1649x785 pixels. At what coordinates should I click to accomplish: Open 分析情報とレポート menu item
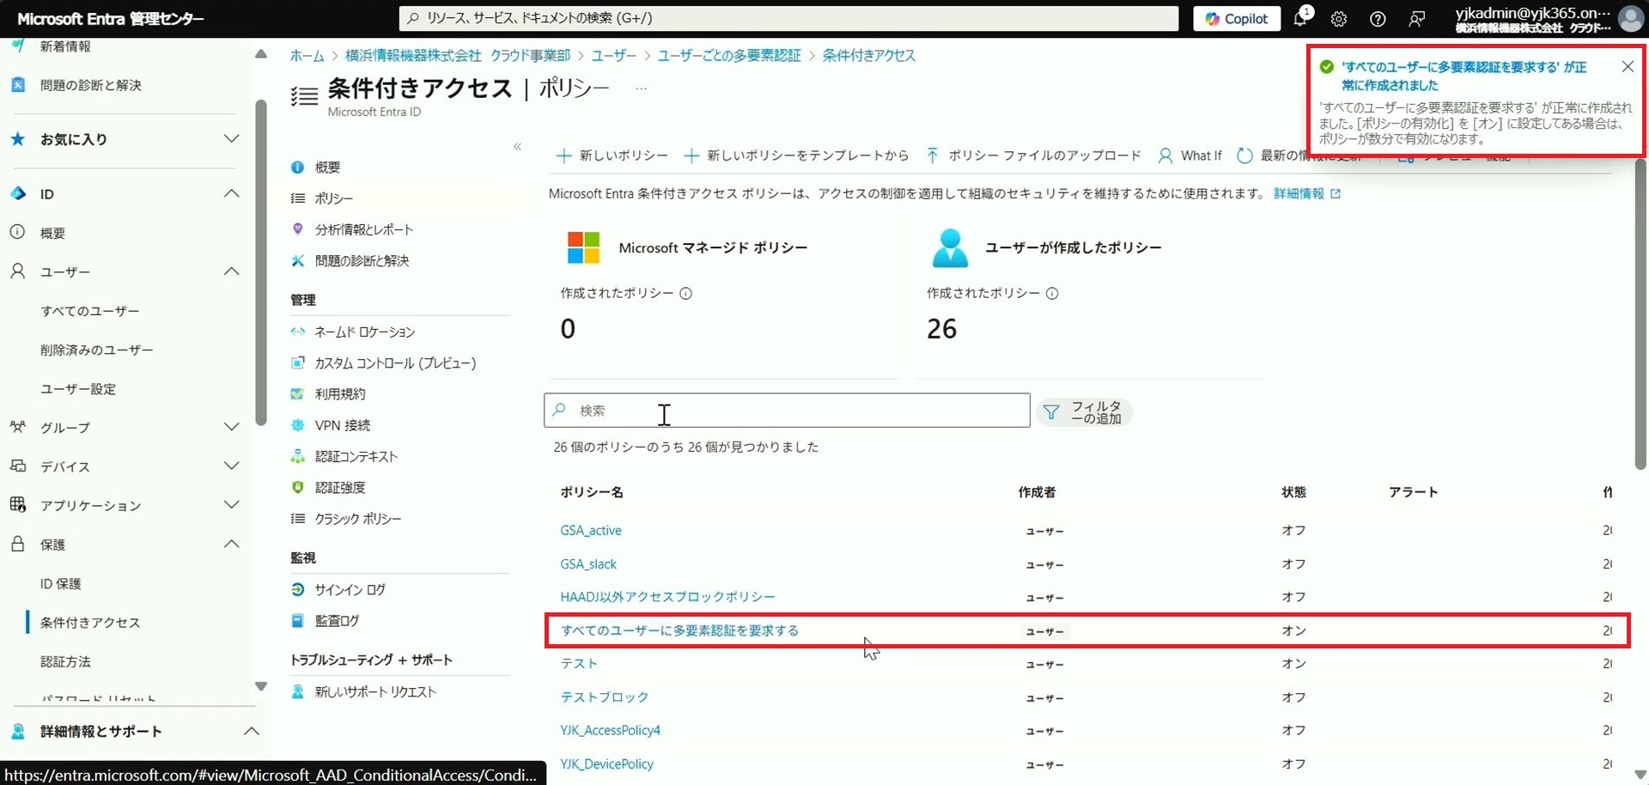pyautogui.click(x=364, y=229)
